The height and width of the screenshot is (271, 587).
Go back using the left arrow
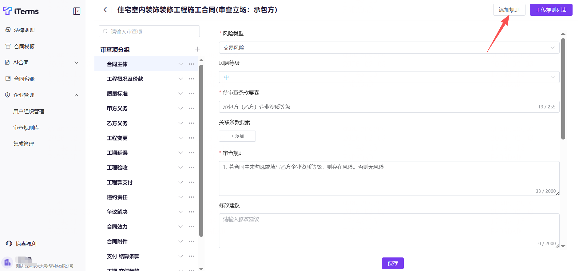[105, 10]
